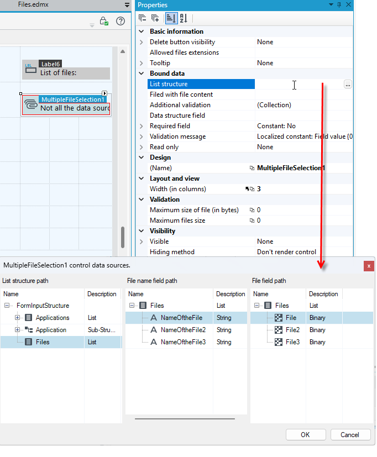Collapse the Basic information category

(142, 31)
